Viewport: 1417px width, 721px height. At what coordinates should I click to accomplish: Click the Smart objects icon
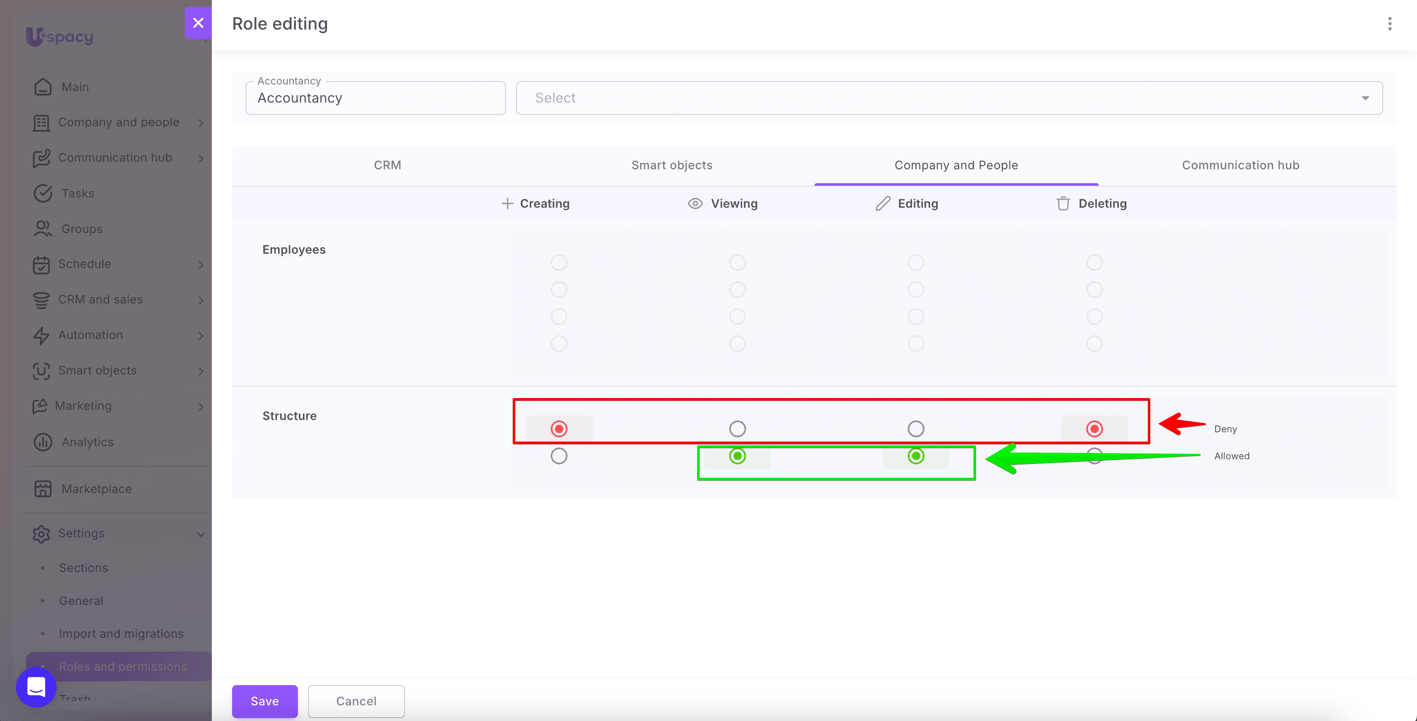coord(41,371)
